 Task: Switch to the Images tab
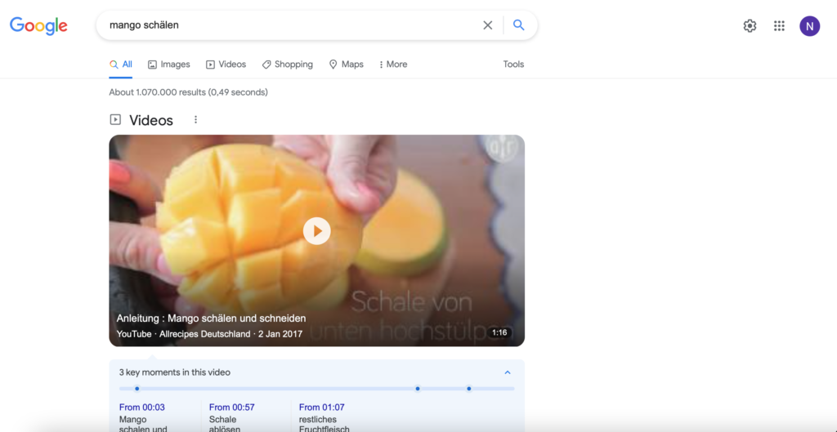[x=168, y=64]
